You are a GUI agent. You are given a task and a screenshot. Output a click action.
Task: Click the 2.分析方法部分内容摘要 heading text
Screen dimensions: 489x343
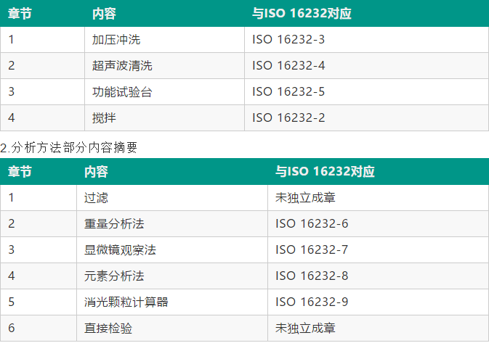point(68,147)
